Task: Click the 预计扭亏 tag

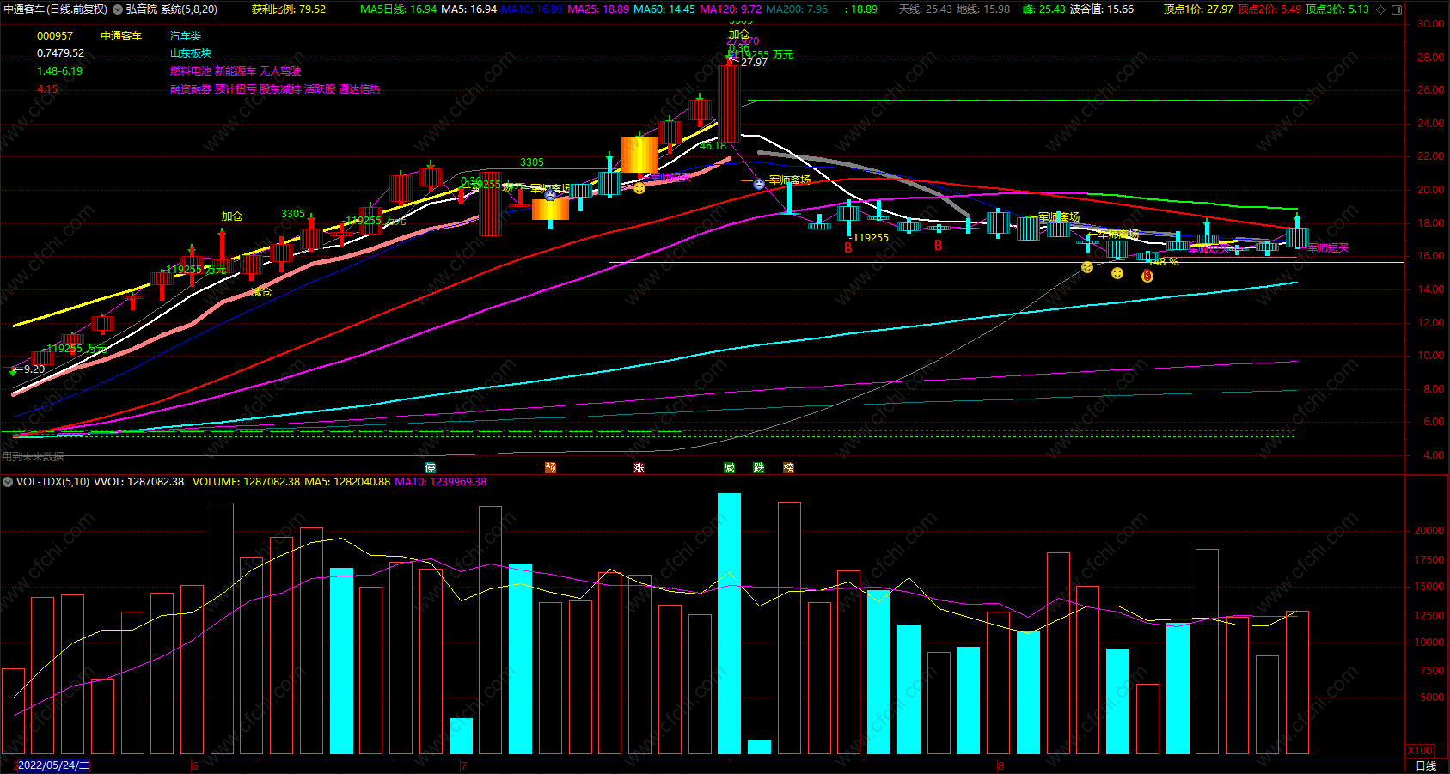Action: pos(236,89)
